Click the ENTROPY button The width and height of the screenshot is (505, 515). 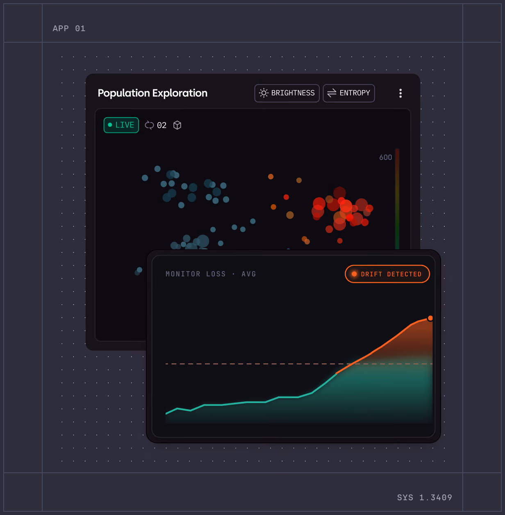(349, 93)
